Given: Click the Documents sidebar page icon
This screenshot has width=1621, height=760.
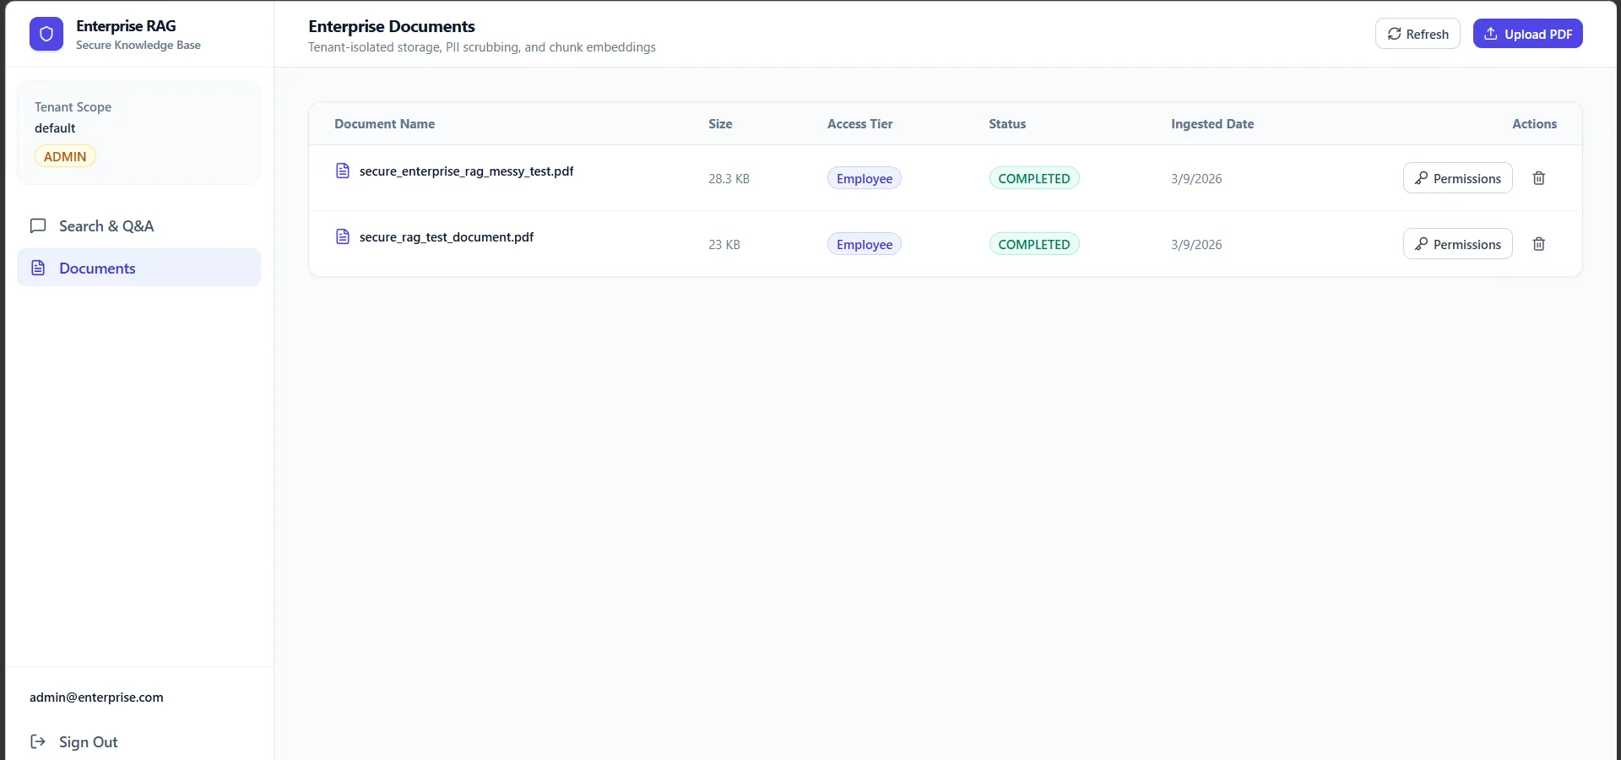Looking at the screenshot, I should [x=38, y=268].
